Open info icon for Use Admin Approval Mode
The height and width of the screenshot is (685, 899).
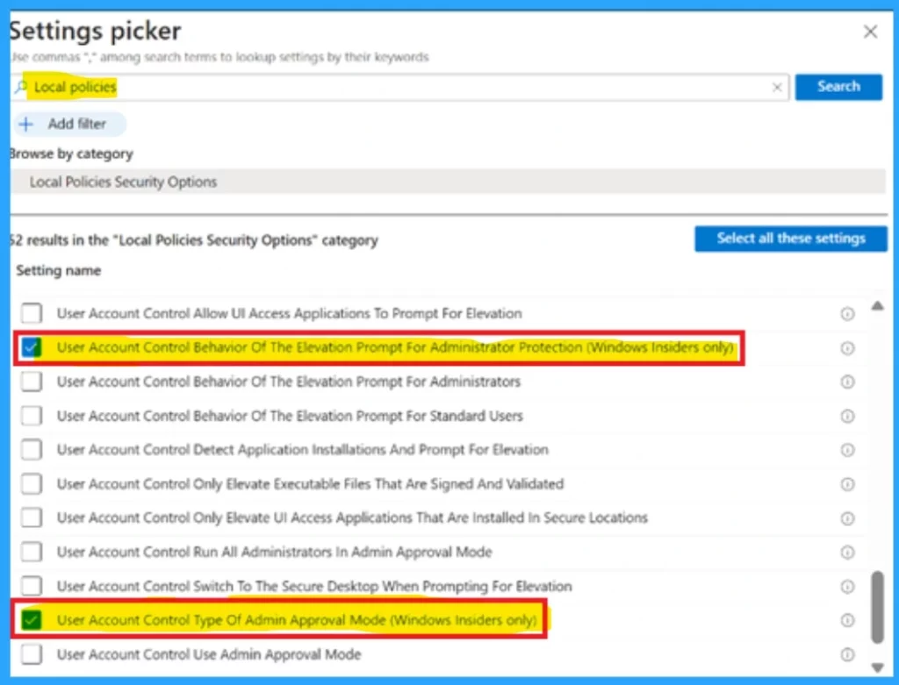(x=847, y=654)
